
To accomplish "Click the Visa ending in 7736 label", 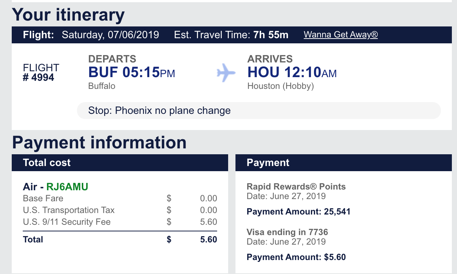I will [287, 232].
